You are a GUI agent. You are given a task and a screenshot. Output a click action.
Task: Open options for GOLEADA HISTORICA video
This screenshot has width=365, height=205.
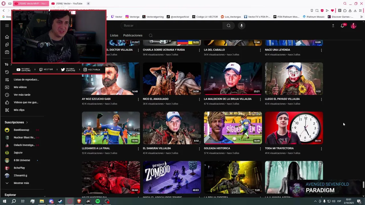coord(260,149)
